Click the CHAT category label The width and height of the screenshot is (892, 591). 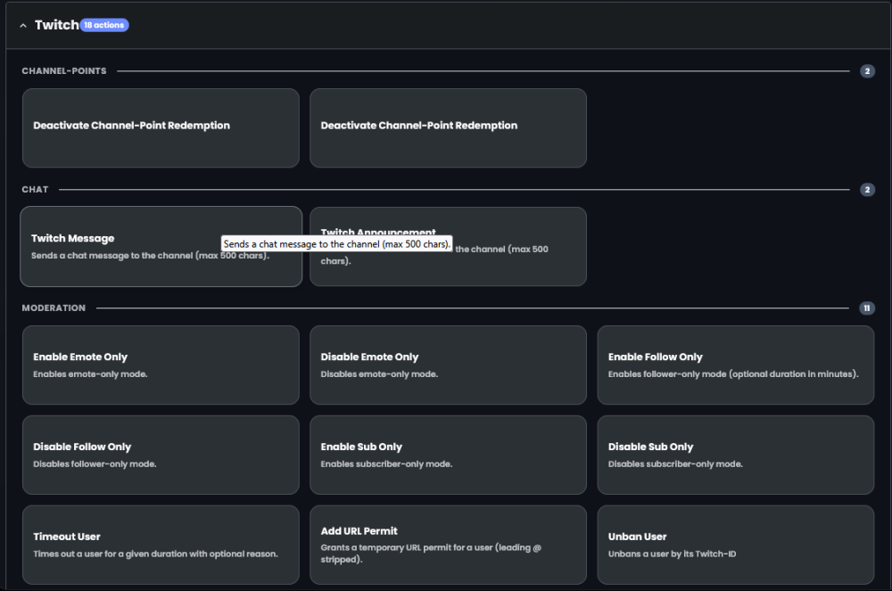click(x=36, y=189)
